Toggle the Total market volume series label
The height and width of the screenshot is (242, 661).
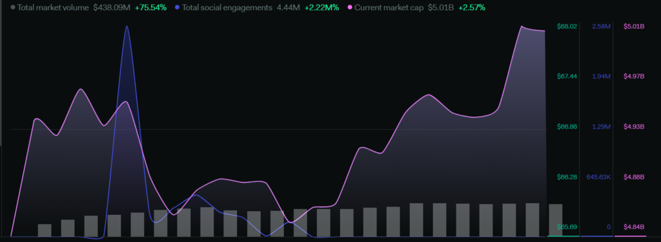(53, 8)
